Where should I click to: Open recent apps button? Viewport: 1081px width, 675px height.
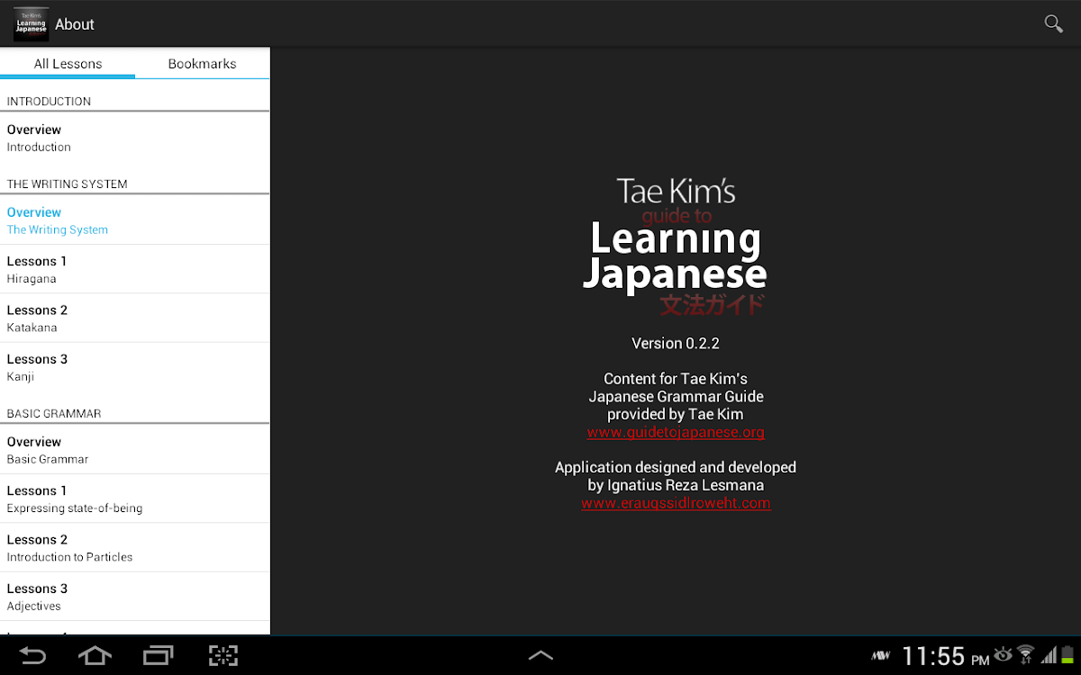pos(159,655)
